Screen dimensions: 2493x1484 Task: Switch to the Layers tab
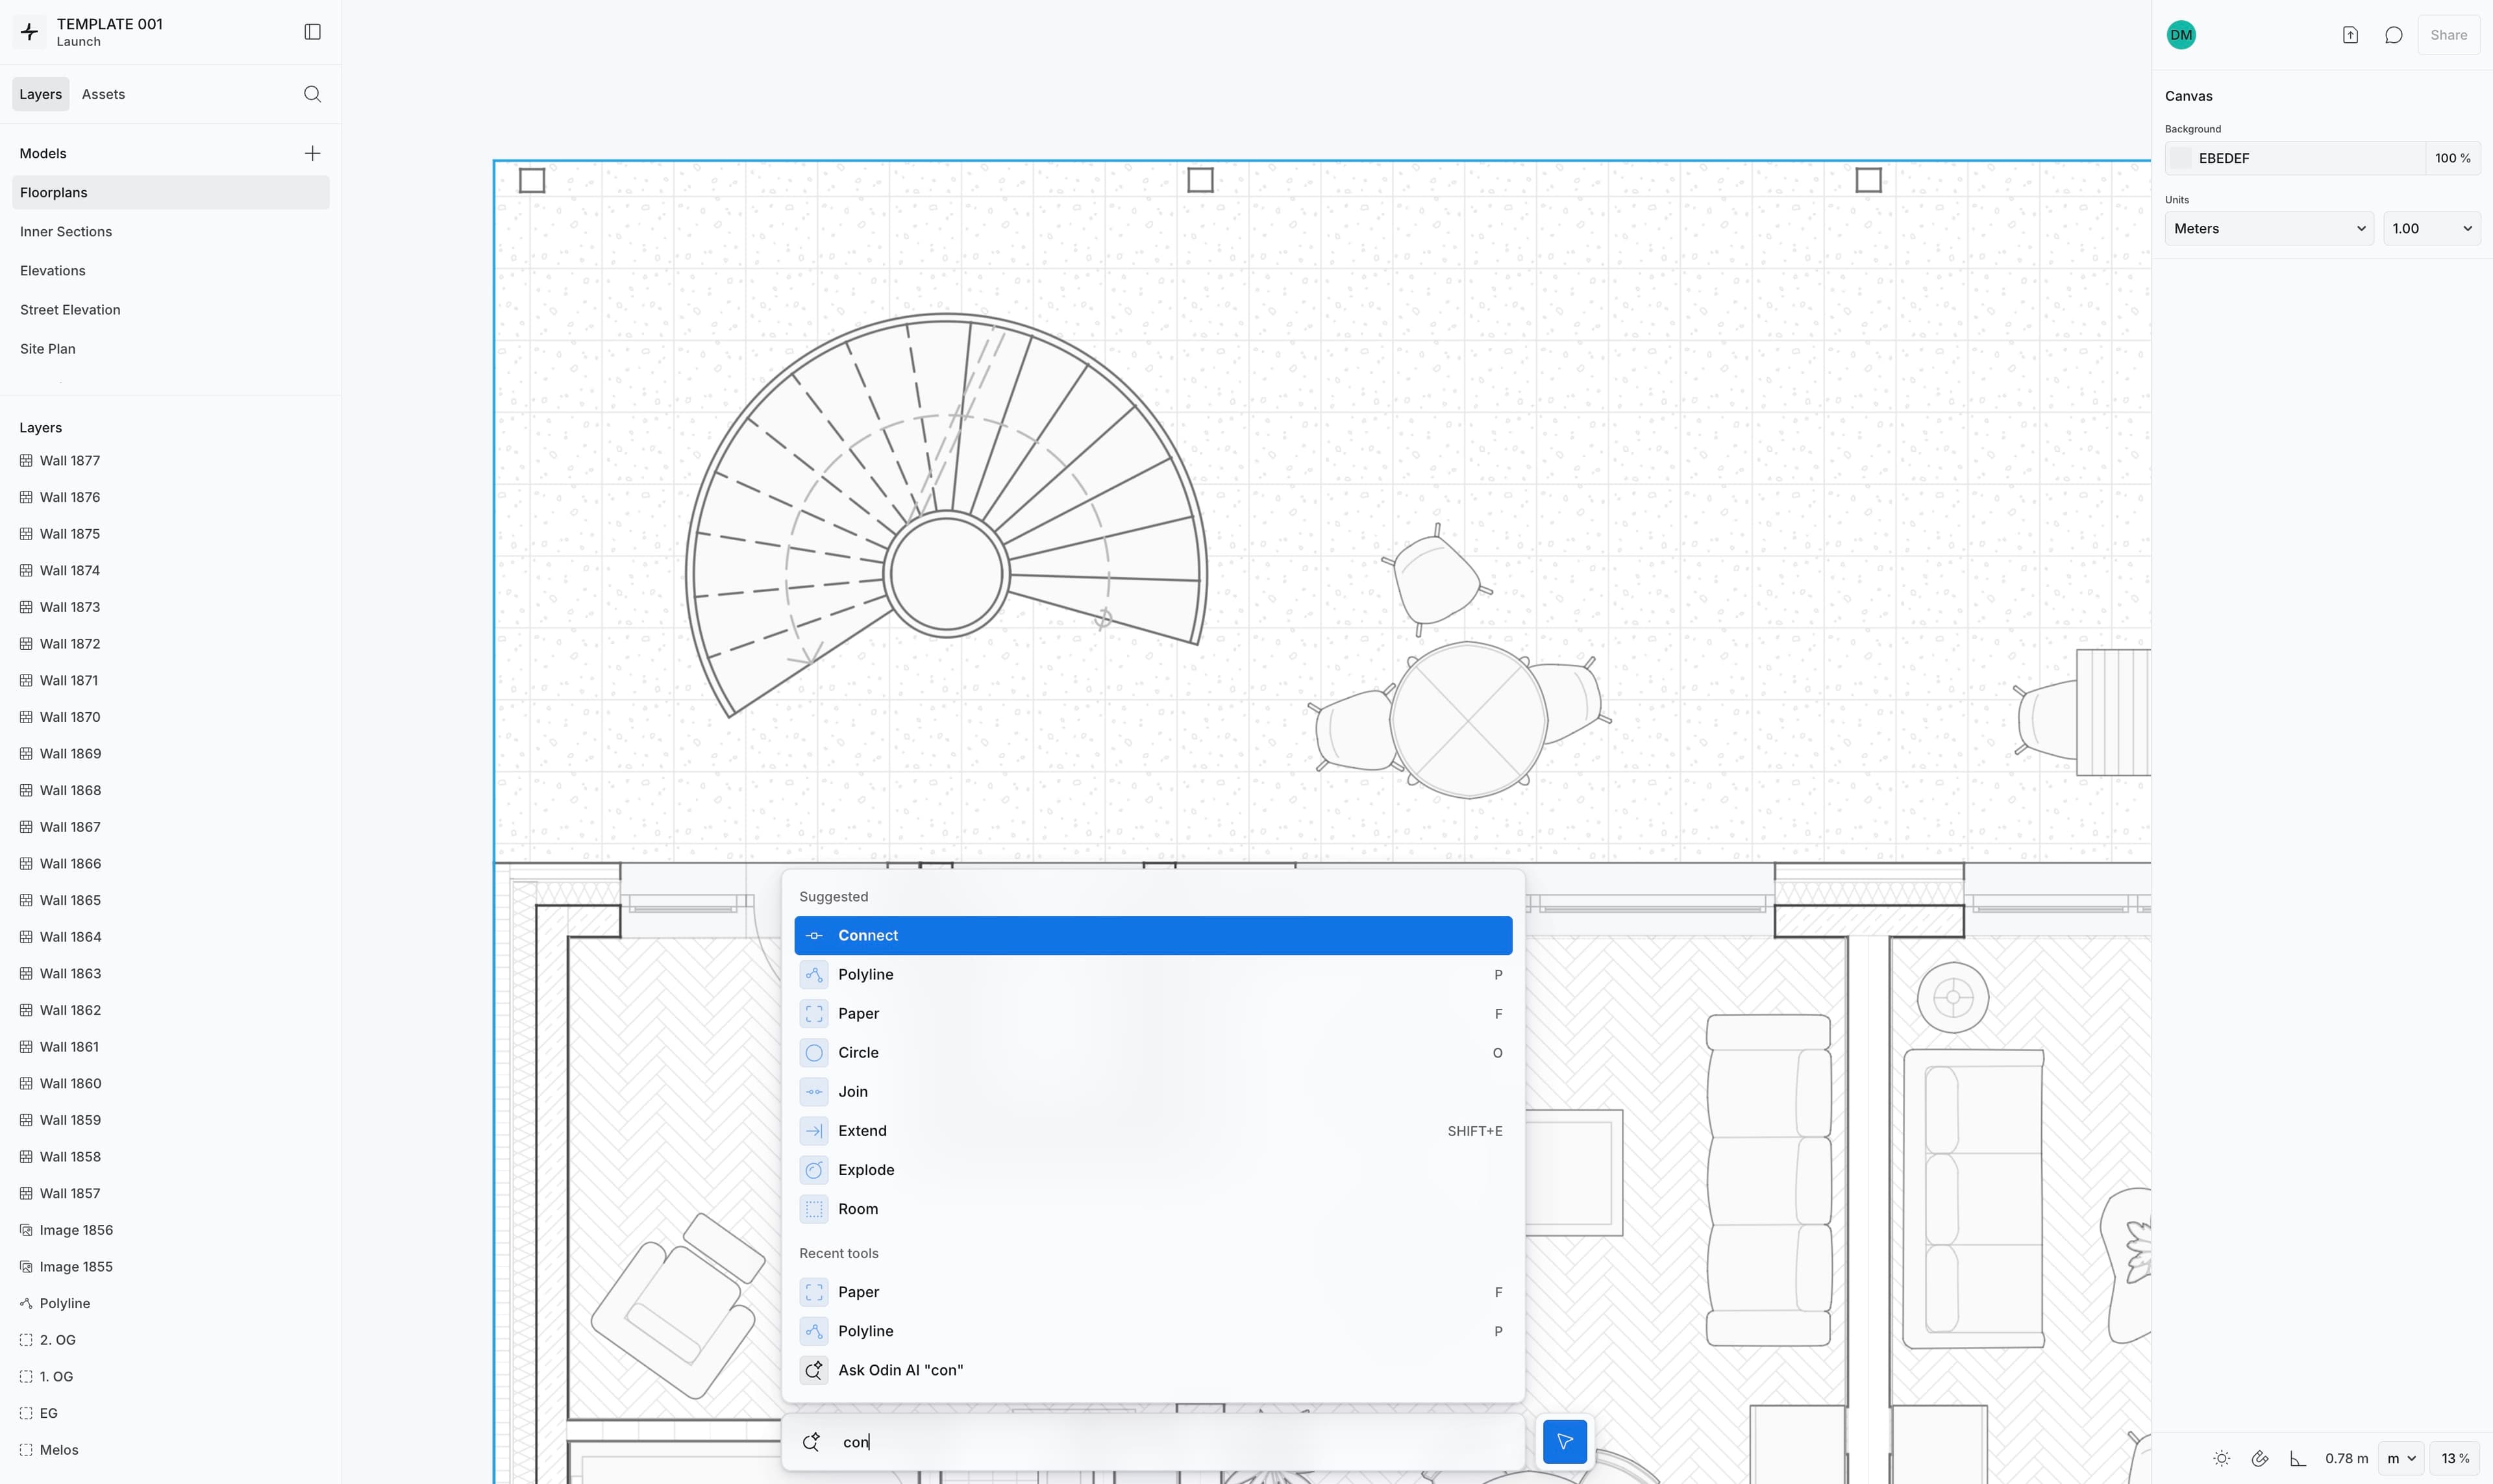[x=41, y=94]
